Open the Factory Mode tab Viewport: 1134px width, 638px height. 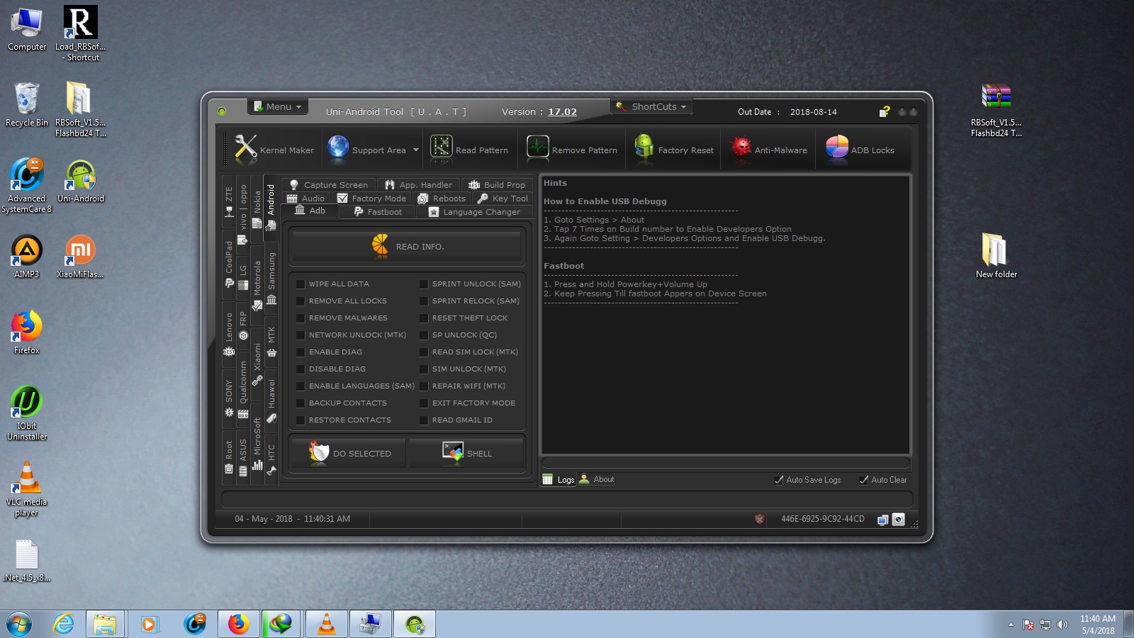point(371,198)
